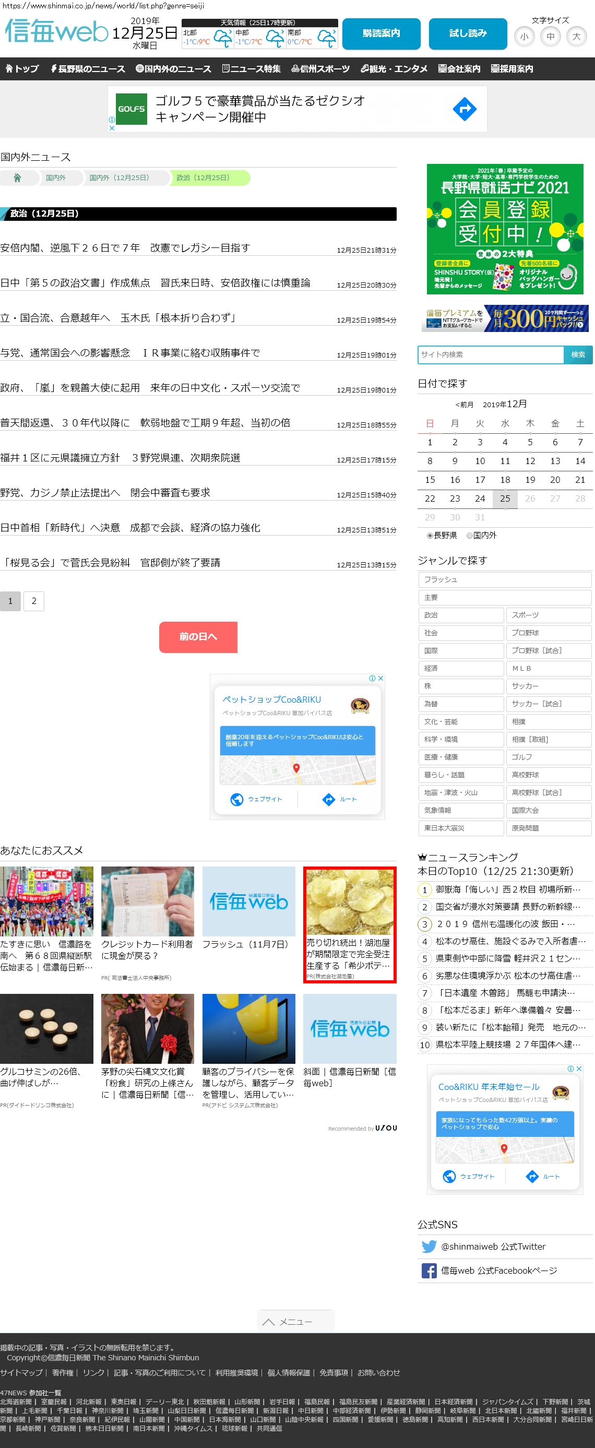Open 信州スポーツ navigation menu
The image size is (595, 1448).
pos(320,68)
